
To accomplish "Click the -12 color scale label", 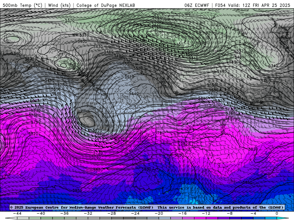I will pos(206,213).
